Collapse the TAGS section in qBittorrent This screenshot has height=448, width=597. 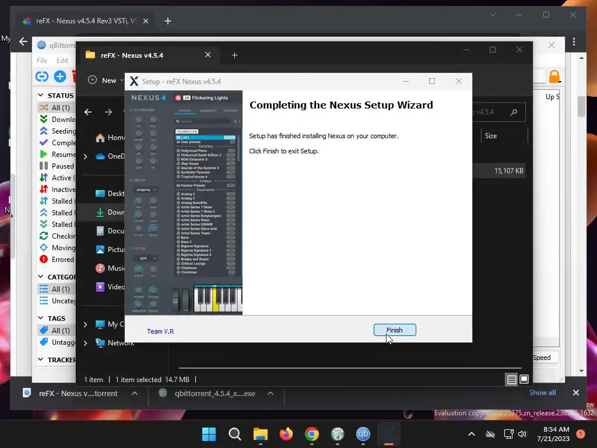tap(41, 318)
